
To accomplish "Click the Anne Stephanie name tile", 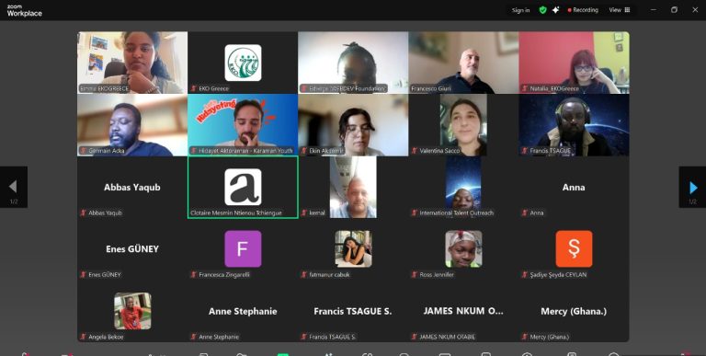I will 243,311.
